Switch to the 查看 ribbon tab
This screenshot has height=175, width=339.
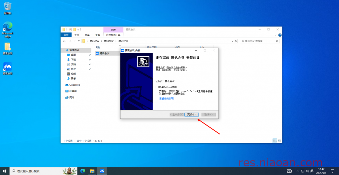(x=98, y=35)
